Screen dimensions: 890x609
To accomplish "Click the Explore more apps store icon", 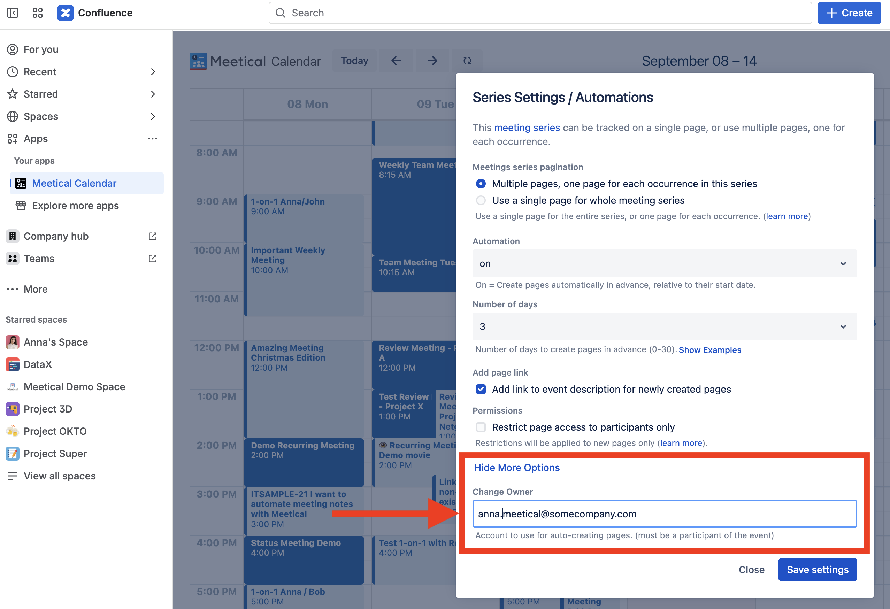I will (21, 206).
